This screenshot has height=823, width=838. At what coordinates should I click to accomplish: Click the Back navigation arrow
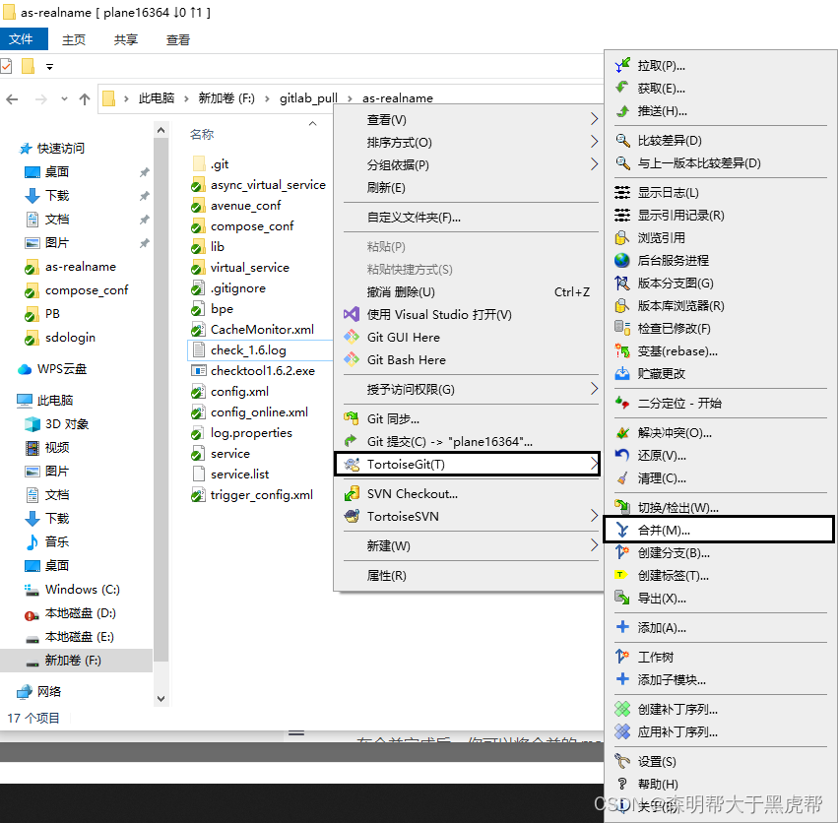(12, 98)
